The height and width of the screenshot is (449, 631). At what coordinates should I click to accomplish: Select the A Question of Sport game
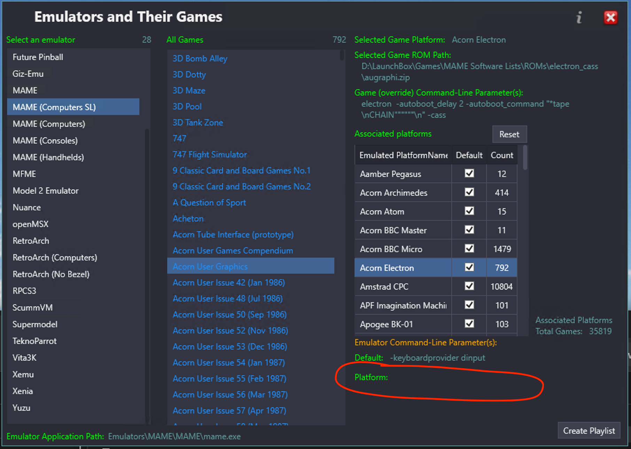click(209, 203)
